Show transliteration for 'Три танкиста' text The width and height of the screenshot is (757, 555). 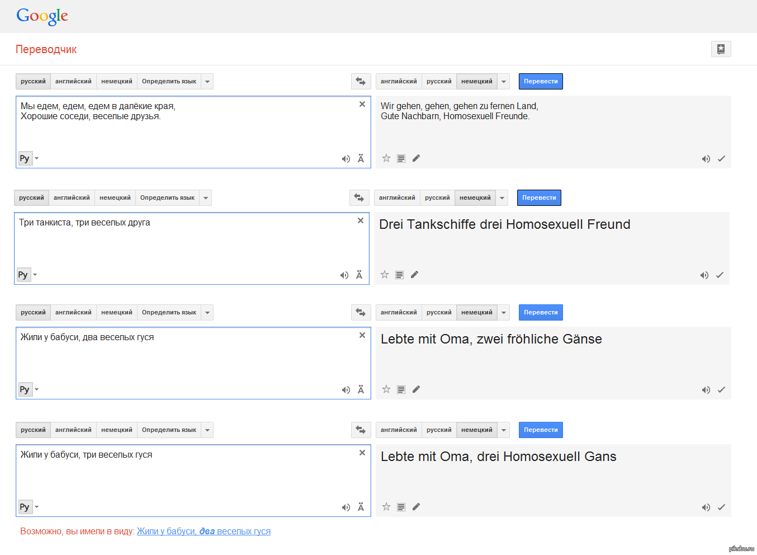[359, 275]
